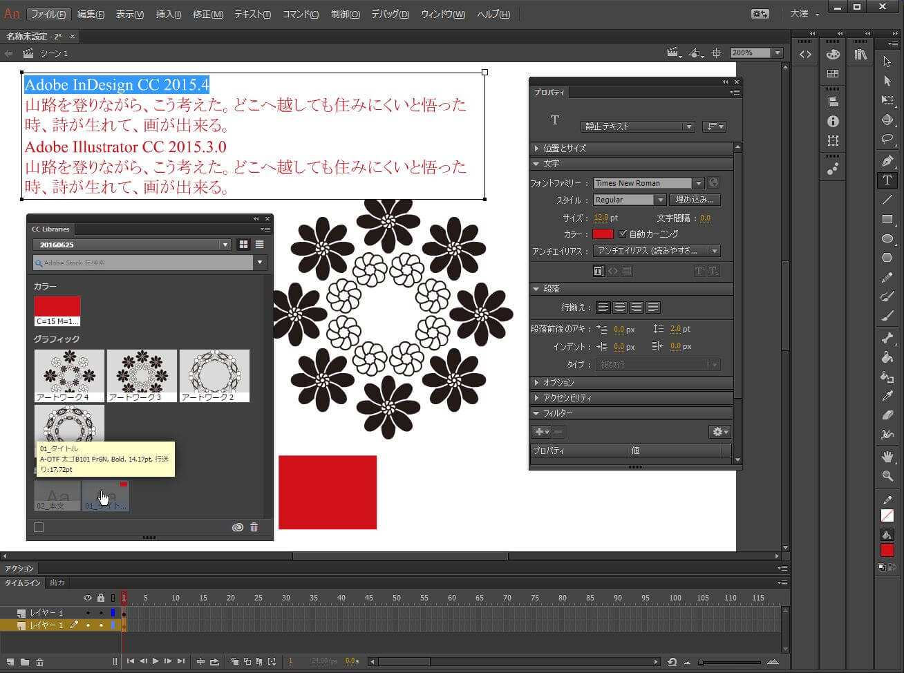Select the 3D Rotation tool
The width and height of the screenshot is (904, 673).
tap(887, 120)
